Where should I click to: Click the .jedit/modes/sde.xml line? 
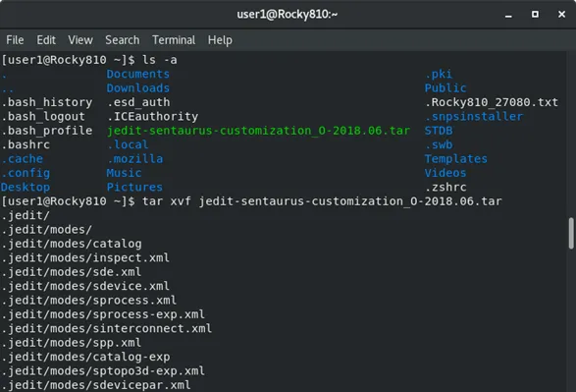(72, 272)
